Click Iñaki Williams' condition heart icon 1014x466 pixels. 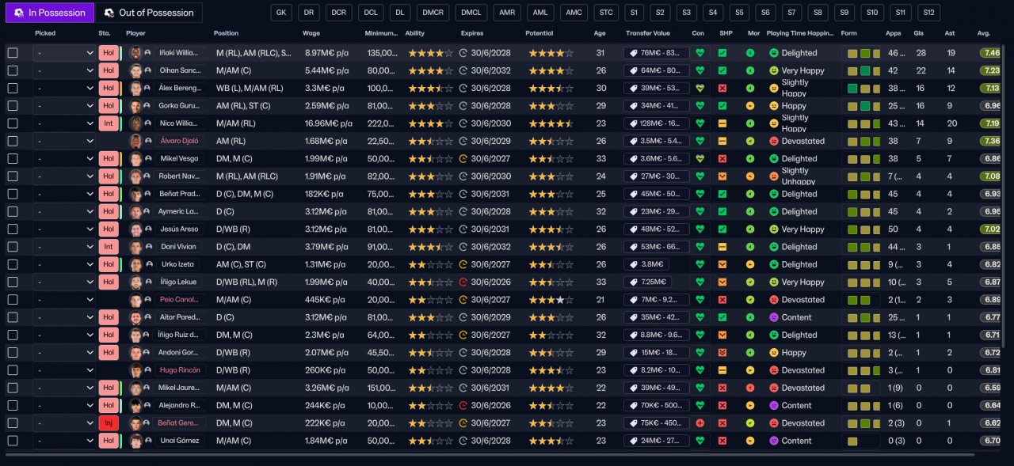[x=699, y=53]
